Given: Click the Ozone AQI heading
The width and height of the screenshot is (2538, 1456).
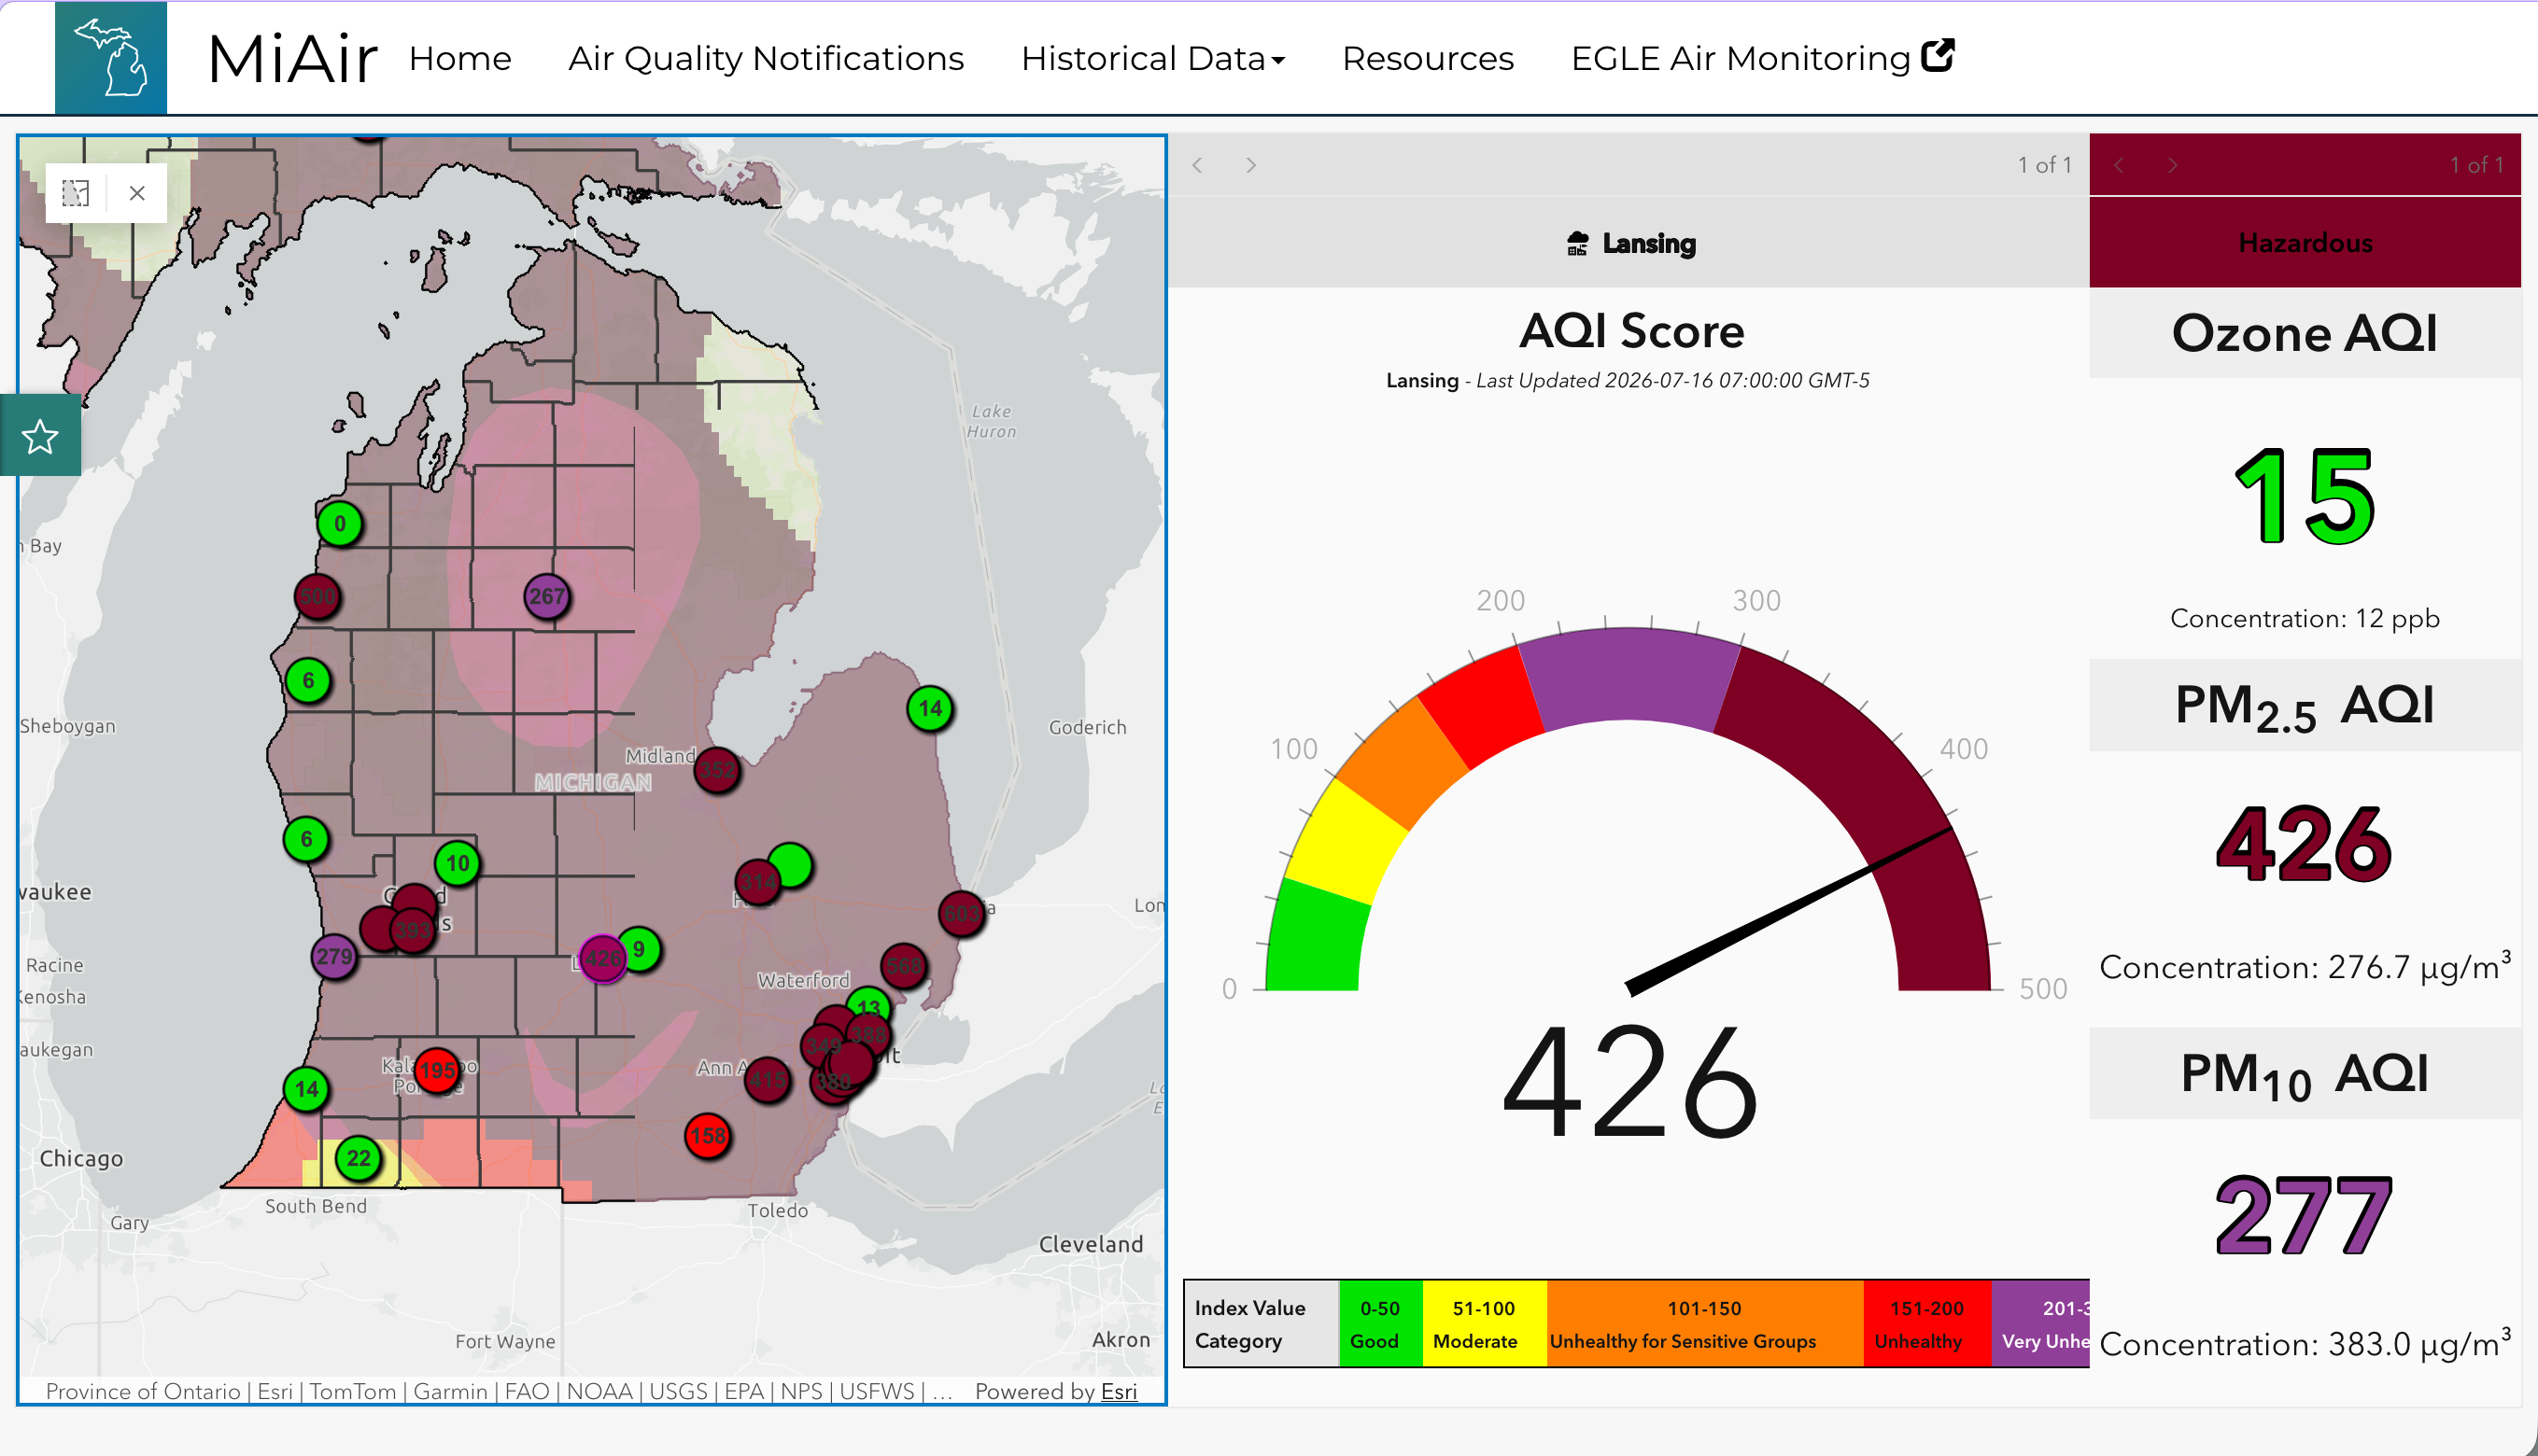Looking at the screenshot, I should [x=2305, y=333].
